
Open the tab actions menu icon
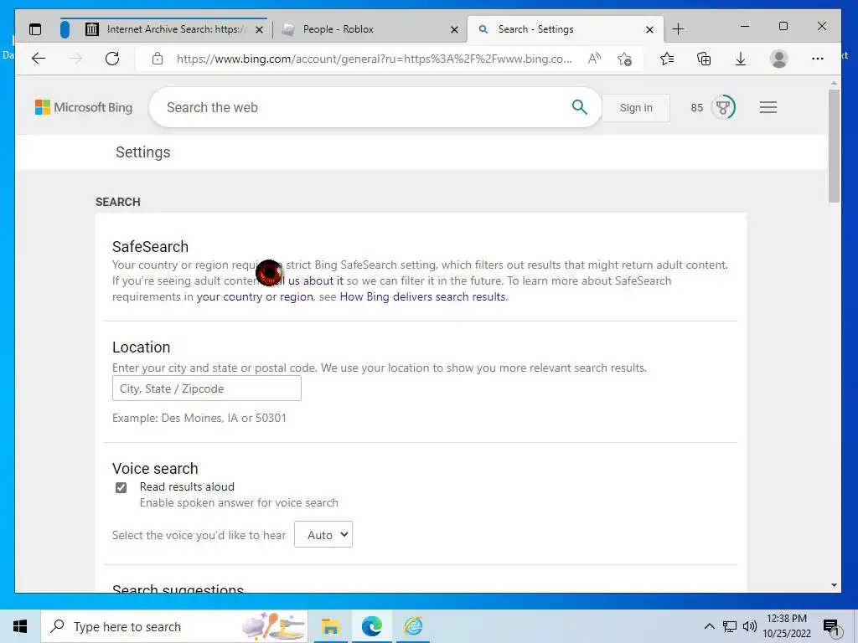coord(35,29)
